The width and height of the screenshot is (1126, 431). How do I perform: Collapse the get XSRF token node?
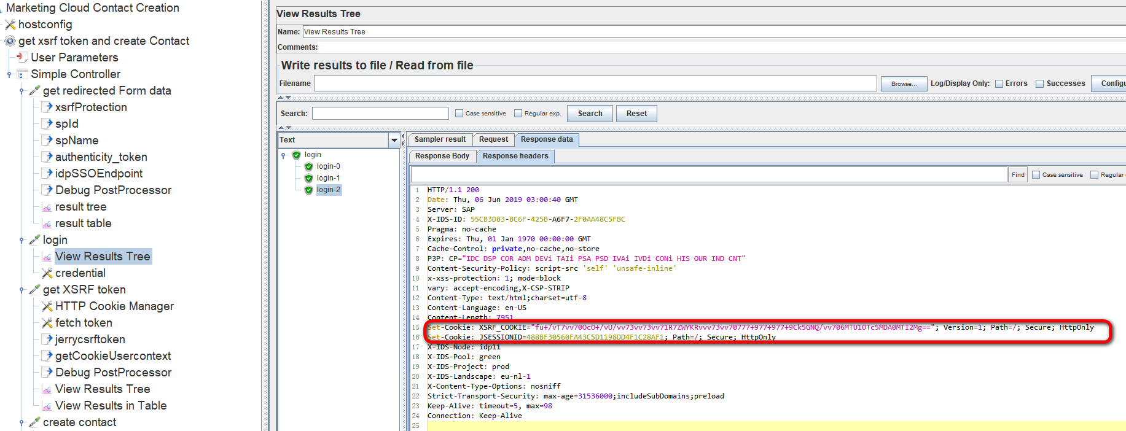22,290
